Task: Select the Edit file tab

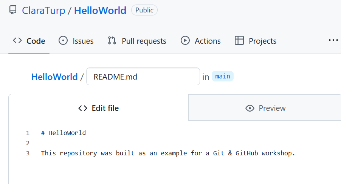Action: coord(99,108)
